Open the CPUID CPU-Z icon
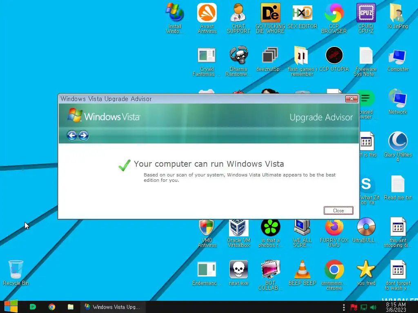 point(366,18)
